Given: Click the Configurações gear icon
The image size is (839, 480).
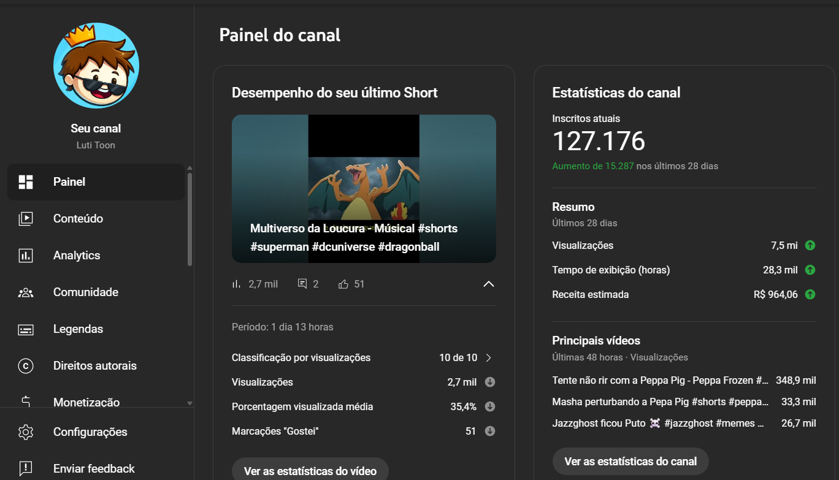Looking at the screenshot, I should tap(26, 432).
